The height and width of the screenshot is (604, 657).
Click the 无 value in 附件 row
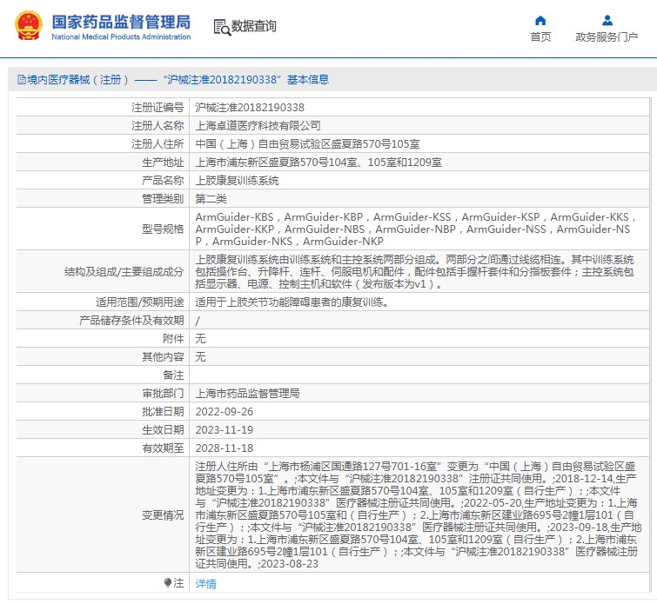click(x=201, y=338)
